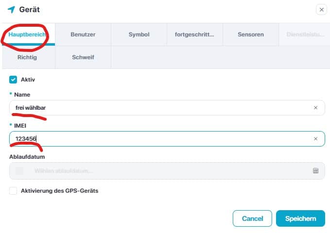Clear the IMEI field with X icon
Image resolution: width=330 pixels, height=233 pixels.
coord(315,139)
